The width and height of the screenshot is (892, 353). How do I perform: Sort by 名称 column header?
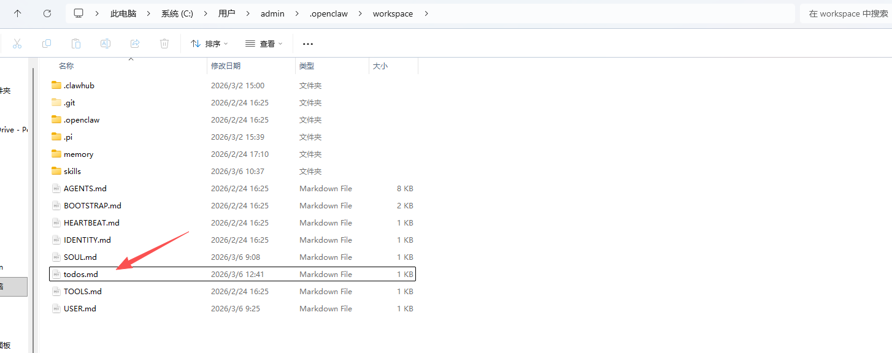(x=66, y=66)
